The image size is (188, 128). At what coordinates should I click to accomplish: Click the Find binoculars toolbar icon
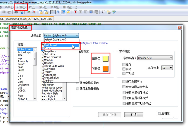click(16, 12)
